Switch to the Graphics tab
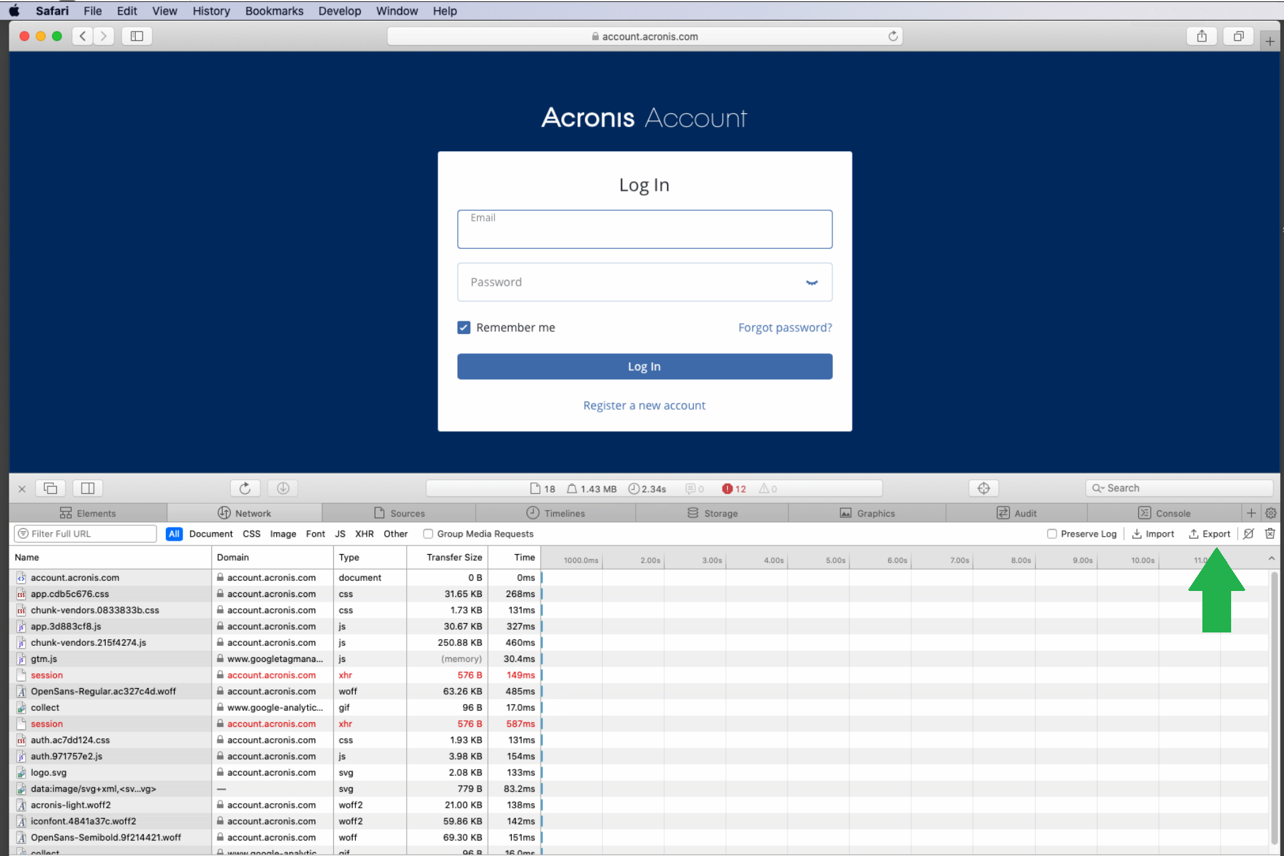1284x856 pixels. [867, 513]
